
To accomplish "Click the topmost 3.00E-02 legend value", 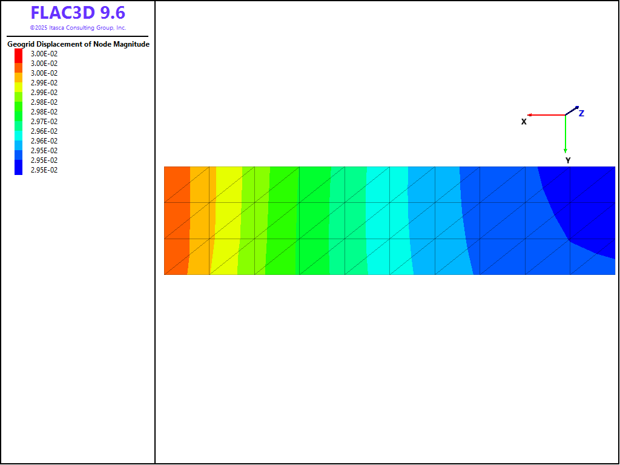I will point(44,54).
